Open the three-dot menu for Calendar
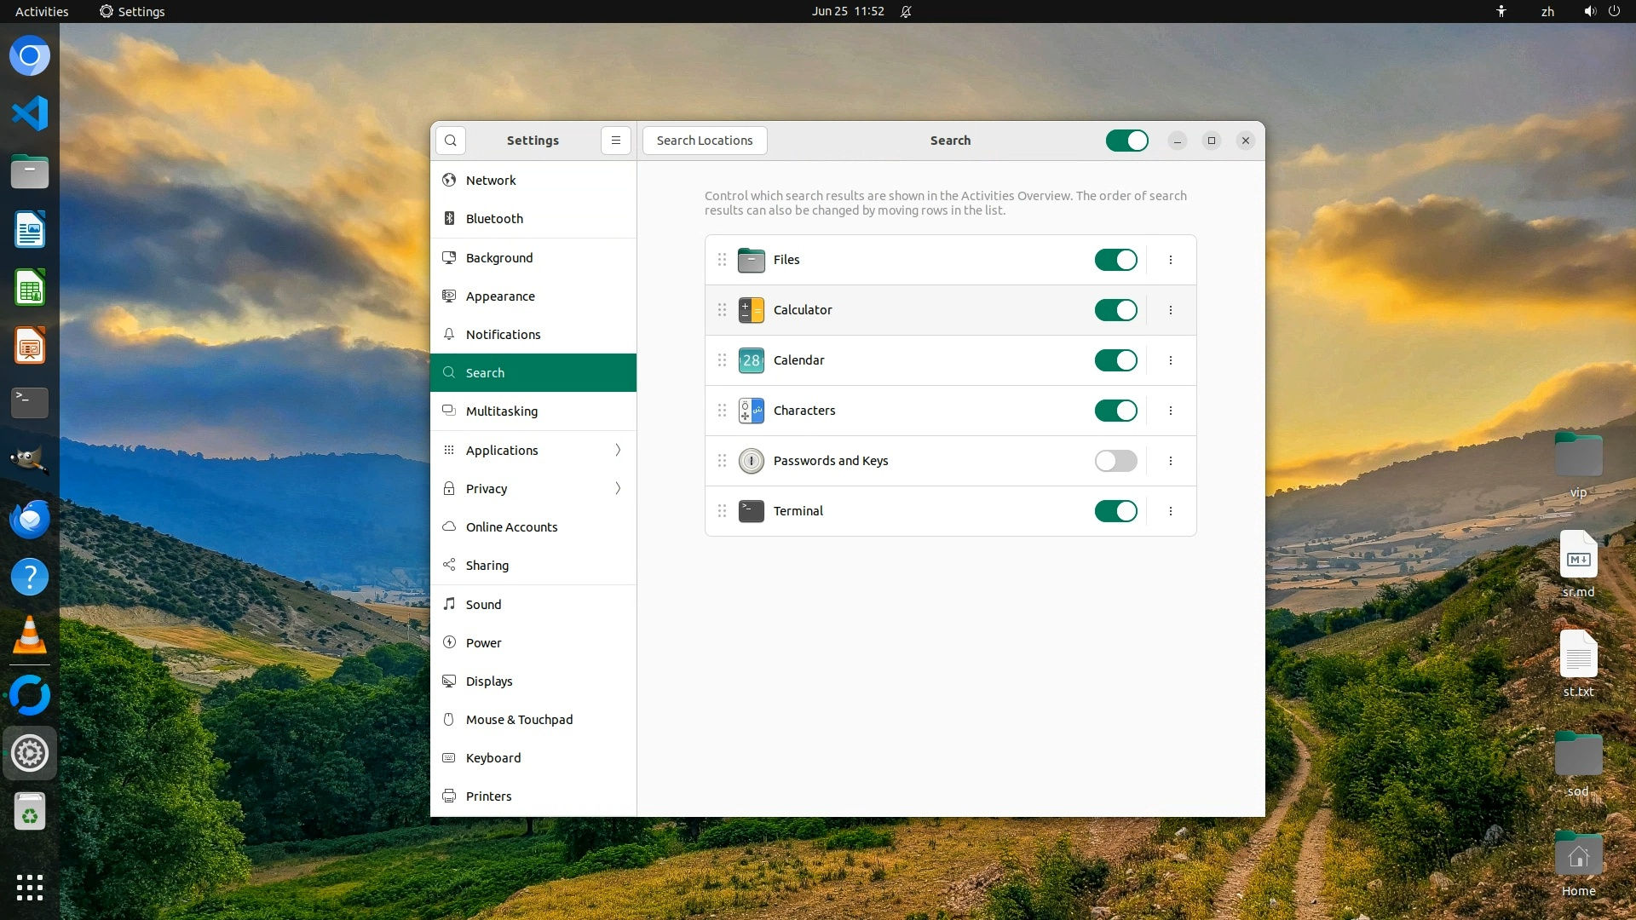The width and height of the screenshot is (1636, 920). click(1170, 360)
